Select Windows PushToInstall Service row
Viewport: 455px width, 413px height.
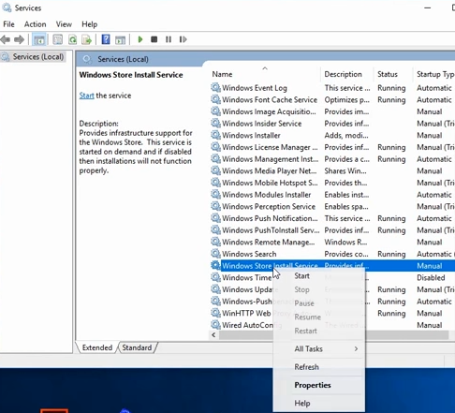332,230
